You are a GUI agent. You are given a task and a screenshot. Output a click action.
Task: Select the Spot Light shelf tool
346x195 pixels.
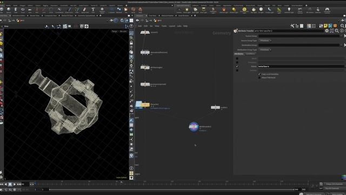point(195,10)
